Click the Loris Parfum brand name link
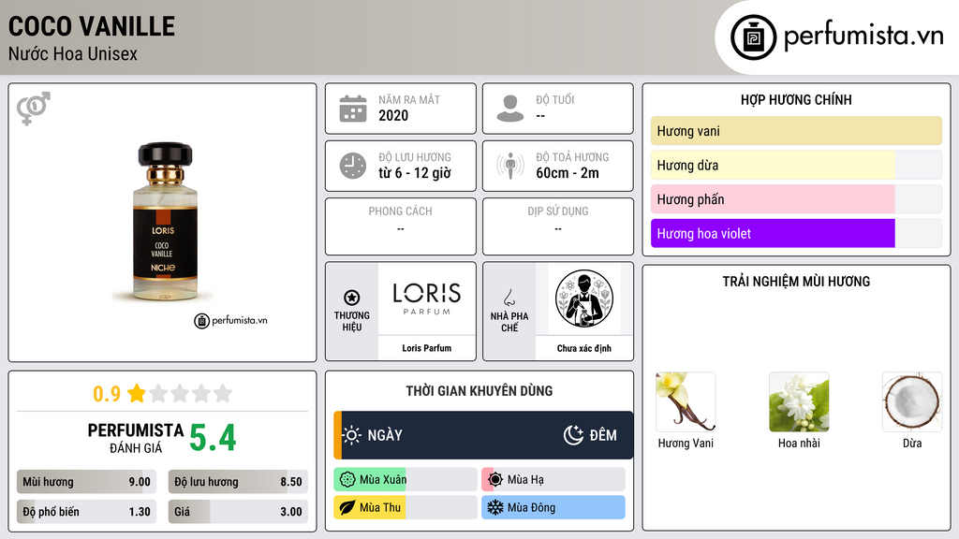Screen dimensions: 959x539 click(427, 348)
